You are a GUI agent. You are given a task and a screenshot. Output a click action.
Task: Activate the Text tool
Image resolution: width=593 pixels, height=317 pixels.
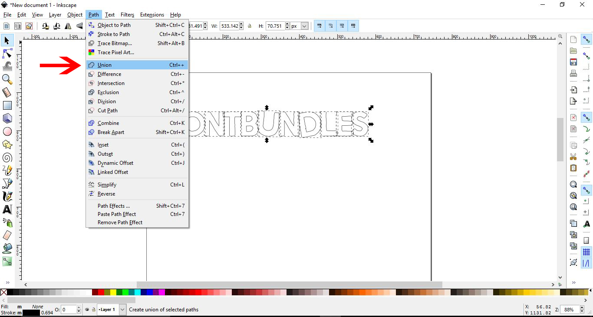(7, 209)
